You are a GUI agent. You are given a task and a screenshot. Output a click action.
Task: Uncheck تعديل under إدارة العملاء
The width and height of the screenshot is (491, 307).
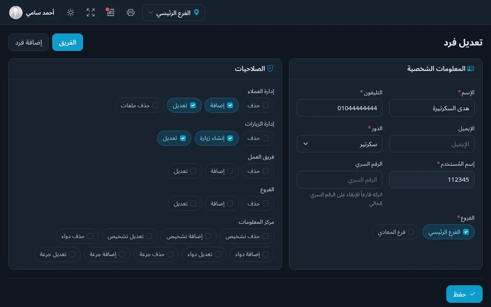tap(193, 105)
